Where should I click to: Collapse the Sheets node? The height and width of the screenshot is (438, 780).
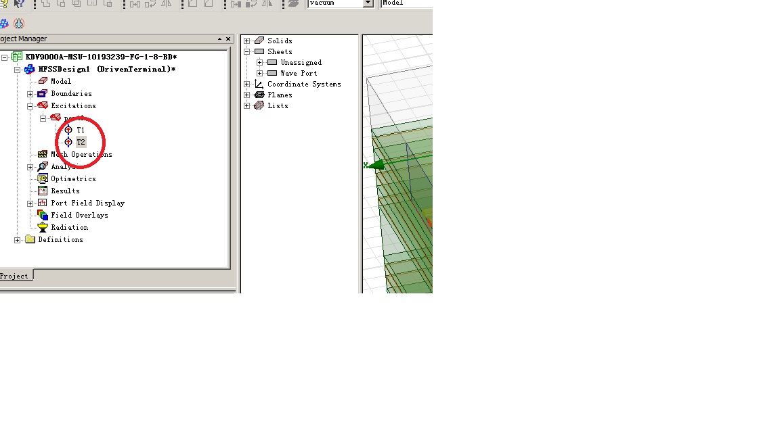point(246,51)
